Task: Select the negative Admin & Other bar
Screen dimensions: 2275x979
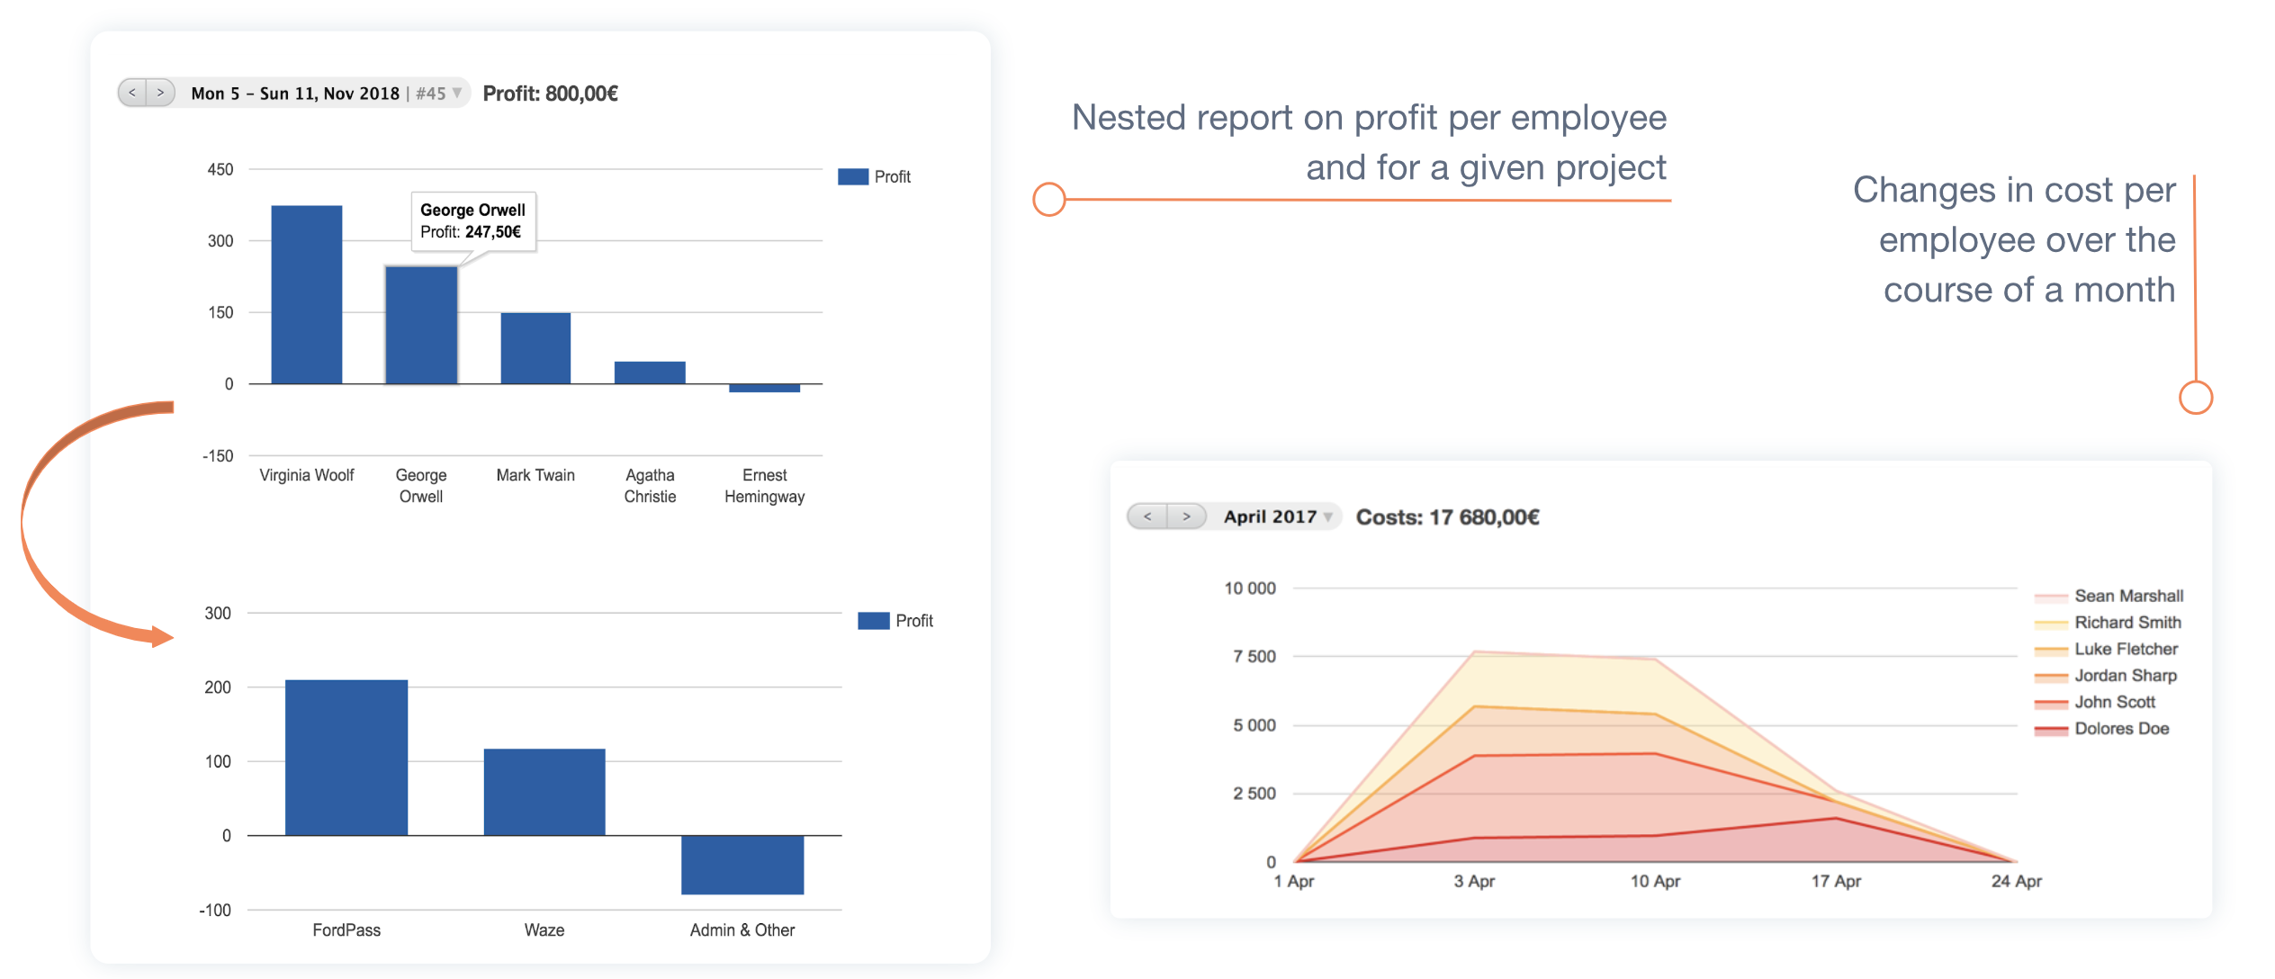Action: pos(742,865)
